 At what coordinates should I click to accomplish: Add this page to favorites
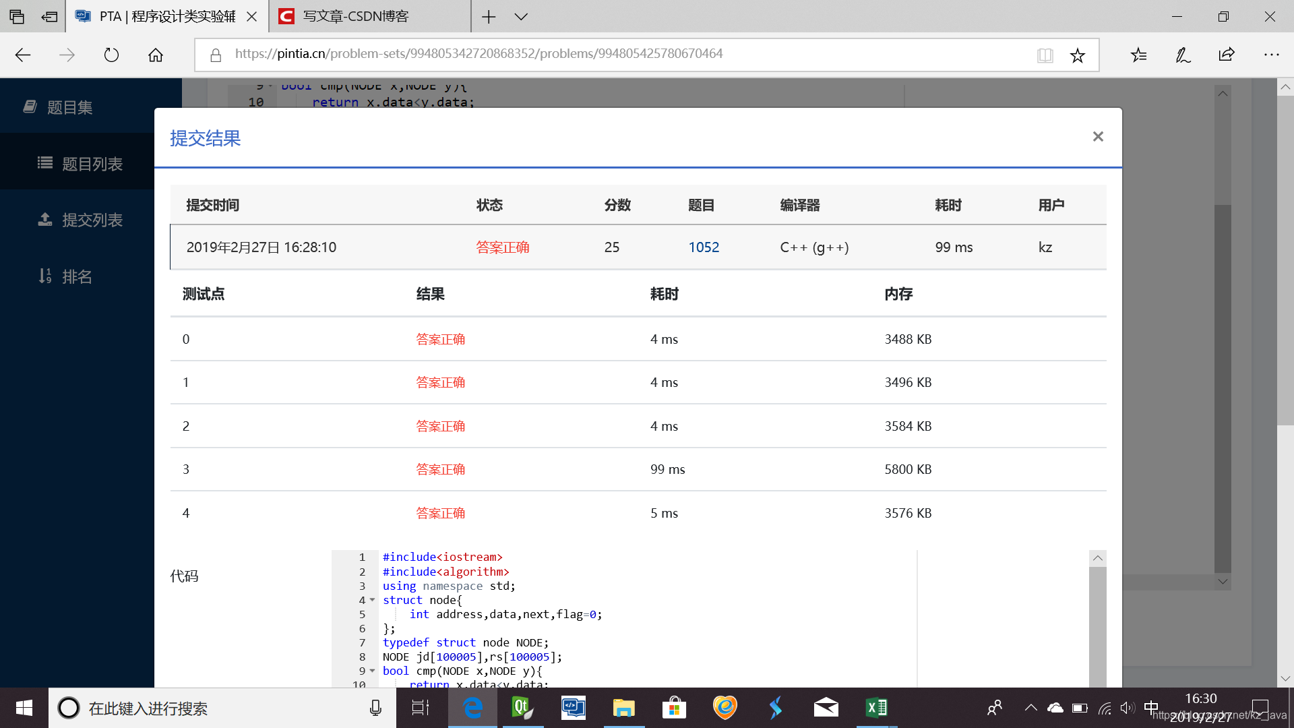tap(1078, 55)
